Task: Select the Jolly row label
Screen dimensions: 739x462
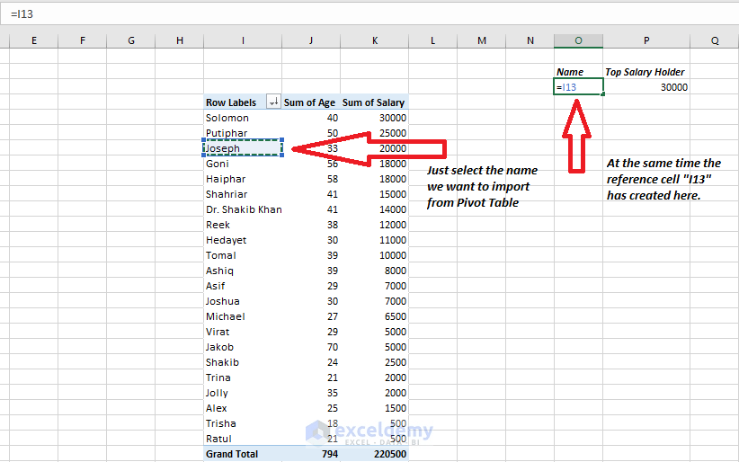Action: pos(243,393)
